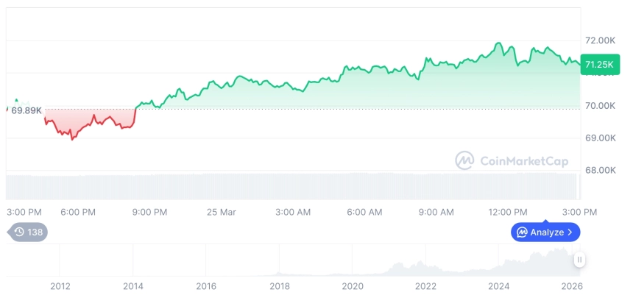Click the clock icon in the 138 badge
The image size is (633, 295).
click(19, 232)
